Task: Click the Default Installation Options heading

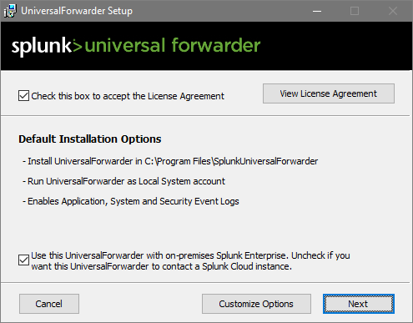Action: (x=90, y=139)
